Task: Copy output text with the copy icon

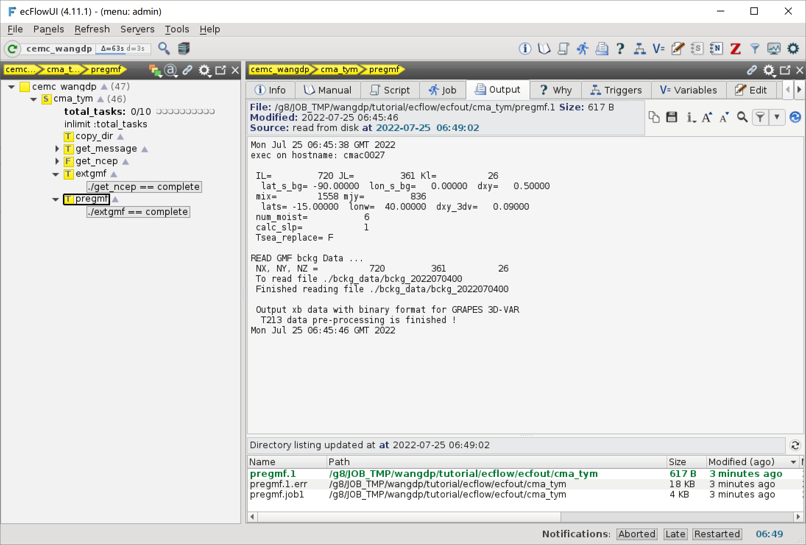Action: pos(654,117)
